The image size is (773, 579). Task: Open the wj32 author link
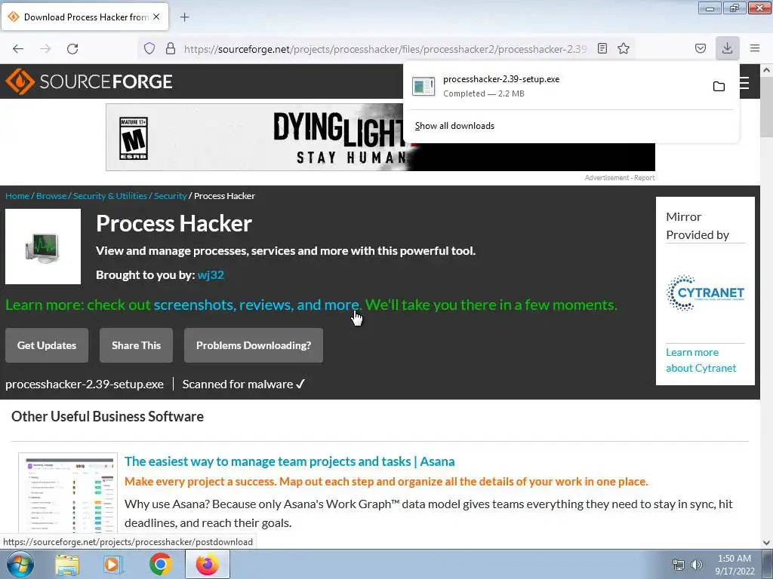pyautogui.click(x=211, y=274)
